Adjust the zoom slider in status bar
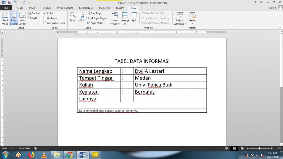283x159 pixels. click(260, 149)
